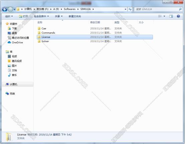Open the 共享 menu
This screenshot has width=185, height=144.
[x=59, y=16]
